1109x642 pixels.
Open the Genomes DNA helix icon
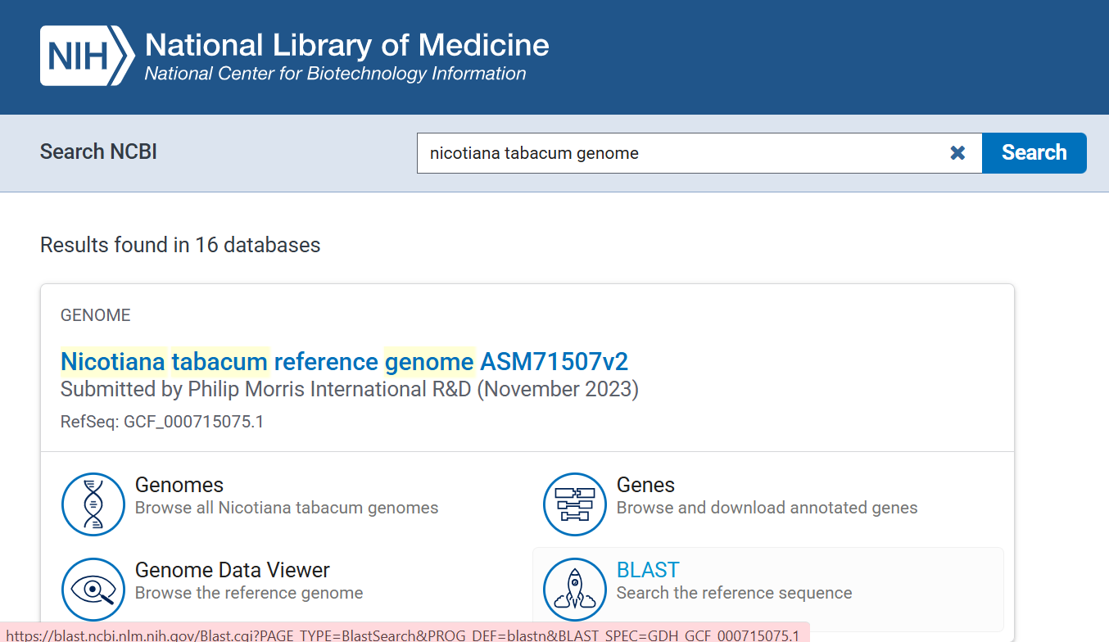[93, 504]
